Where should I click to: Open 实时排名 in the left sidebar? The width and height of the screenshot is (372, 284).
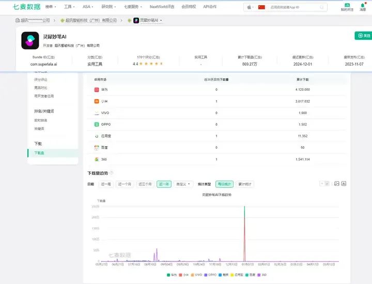(x=40, y=120)
